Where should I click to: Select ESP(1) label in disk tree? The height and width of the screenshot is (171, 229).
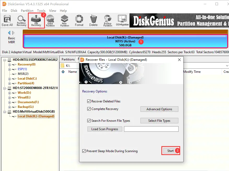point(22,69)
